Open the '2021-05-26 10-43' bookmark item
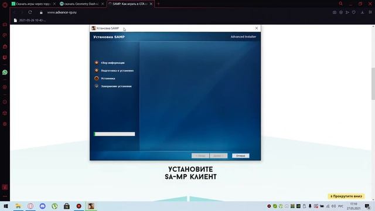Screen dimensions: 375x211 click(30, 21)
